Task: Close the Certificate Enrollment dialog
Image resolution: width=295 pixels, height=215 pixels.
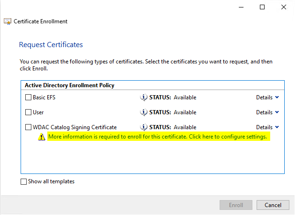Action: click(284, 7)
